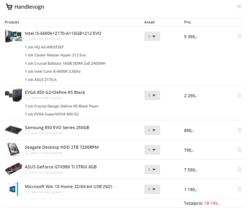Toggle the insurance checkbox under Samsung 850 EVO
248x210 pixels.
(27, 133)
